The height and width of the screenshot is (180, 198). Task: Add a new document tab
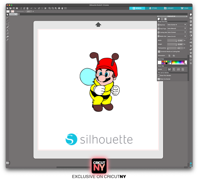[x=19, y=14]
